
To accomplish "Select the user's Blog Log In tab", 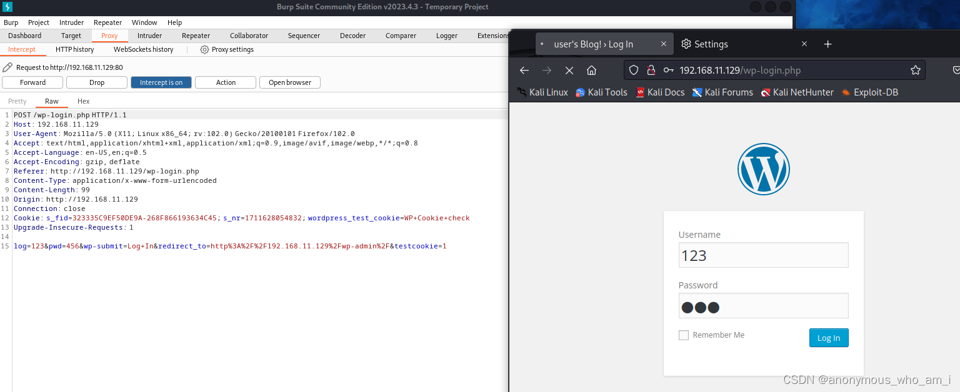I will [604, 44].
